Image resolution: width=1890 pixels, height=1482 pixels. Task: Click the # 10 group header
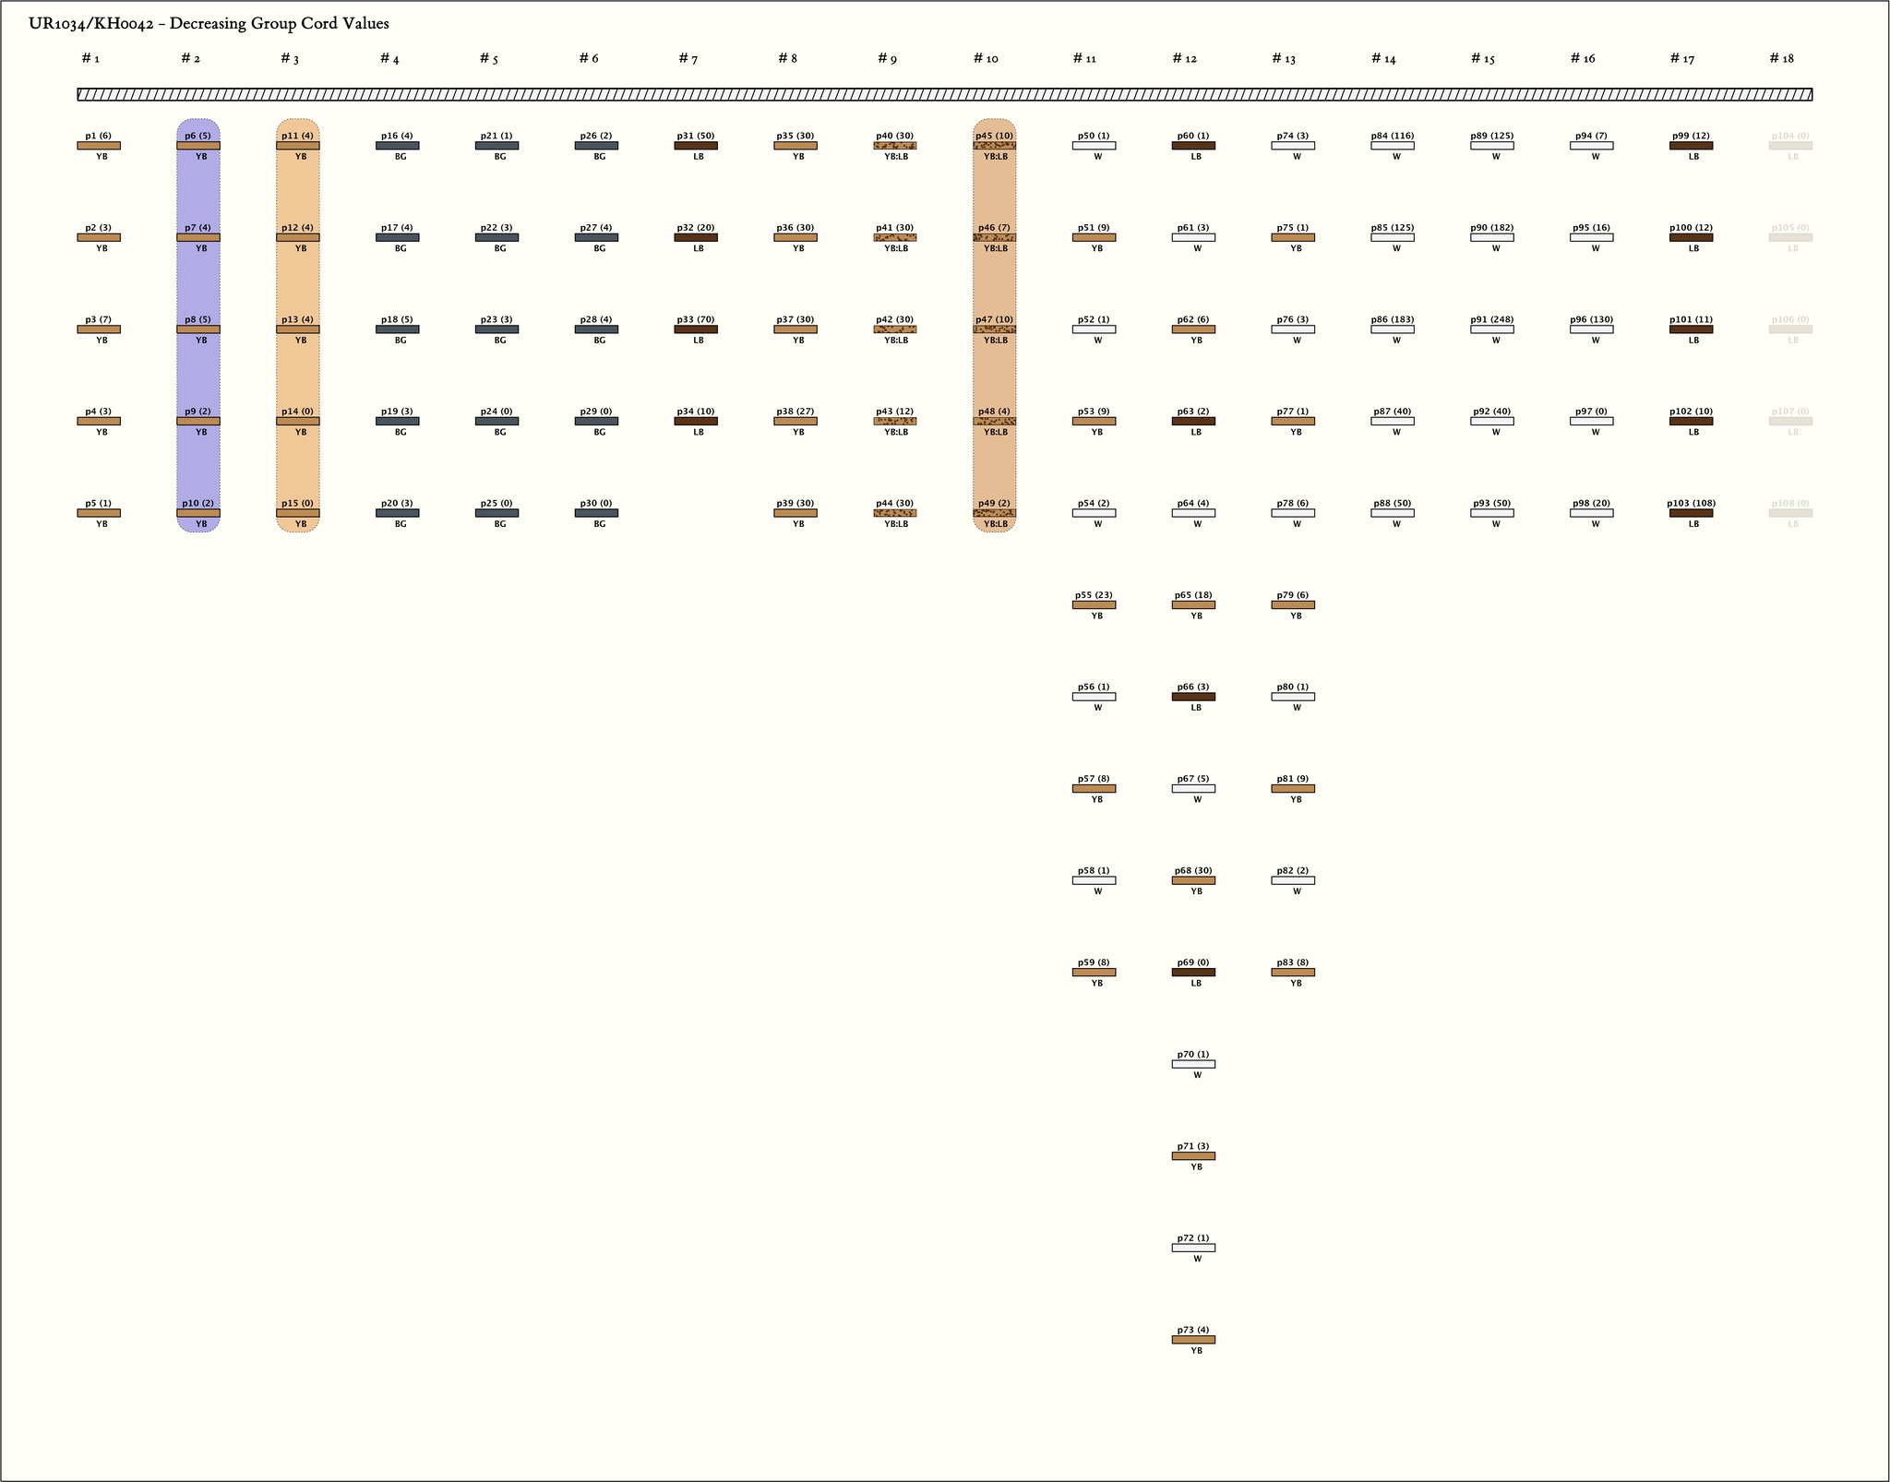pos(986,59)
